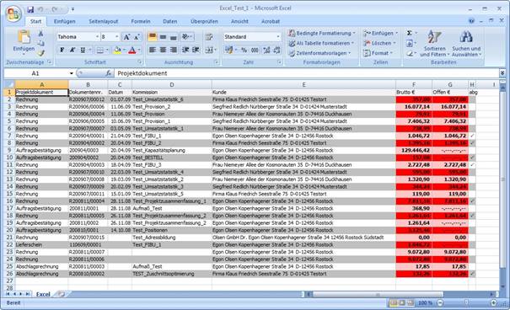Switch to the Überprüfen ribbon tab
The width and height of the screenshot is (510, 310).
point(204,21)
